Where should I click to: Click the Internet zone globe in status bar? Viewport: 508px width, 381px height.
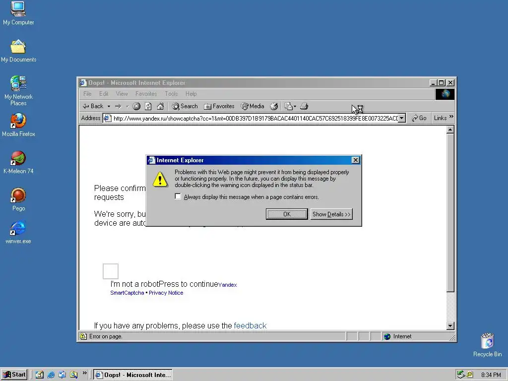387,336
